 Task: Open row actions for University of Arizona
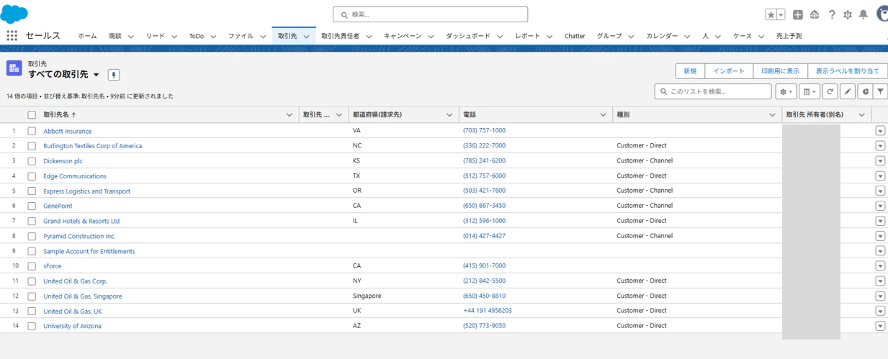coord(880,326)
